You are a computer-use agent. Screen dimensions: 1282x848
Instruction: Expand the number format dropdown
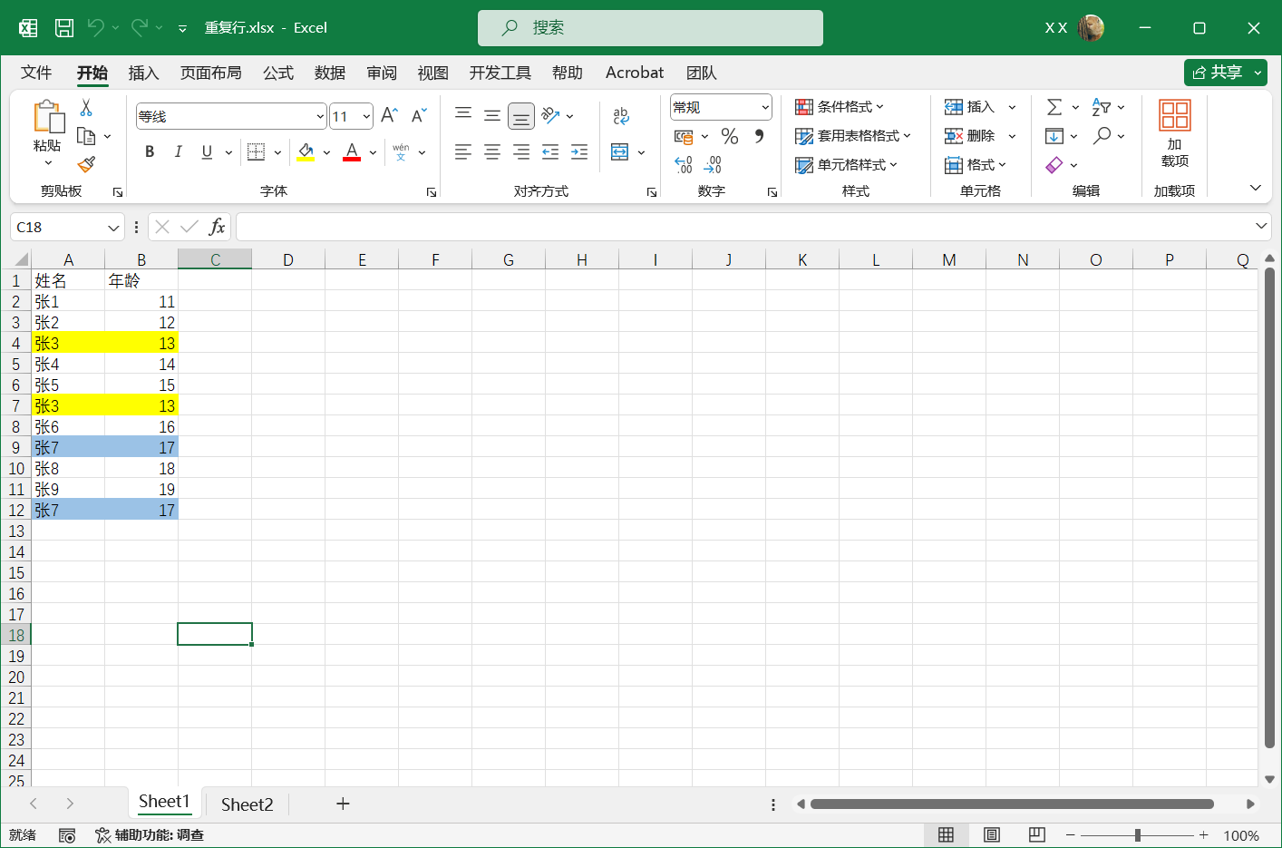click(x=765, y=107)
